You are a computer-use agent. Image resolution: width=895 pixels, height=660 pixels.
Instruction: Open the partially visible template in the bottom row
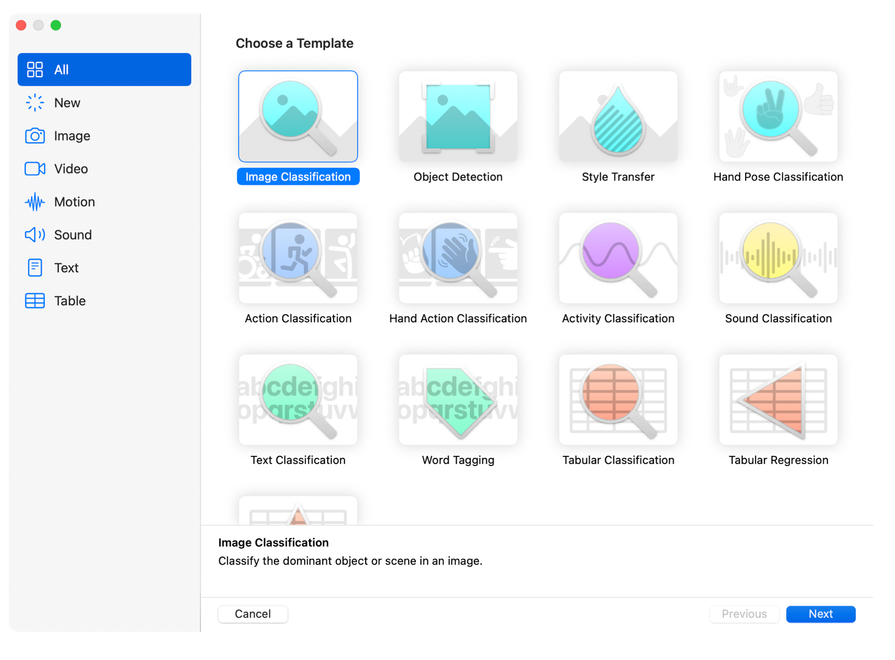298,511
